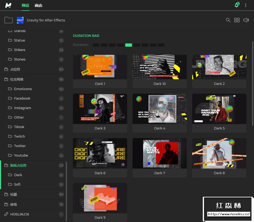Viewport: 254px width, 222px height.
Task: Collapse the 社交网络 folder
Action: 17,79
